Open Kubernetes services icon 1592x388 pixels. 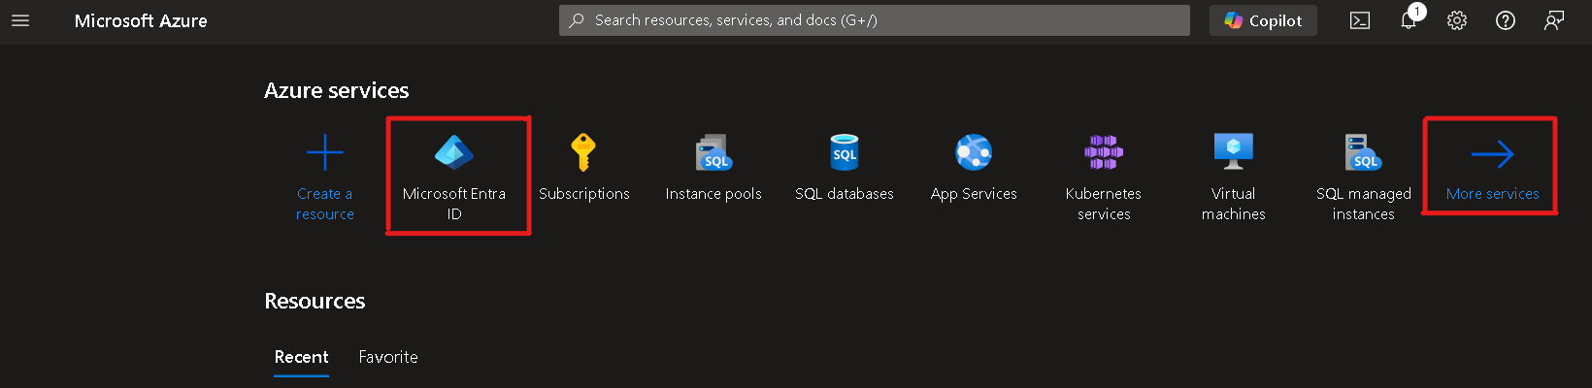point(1104,152)
